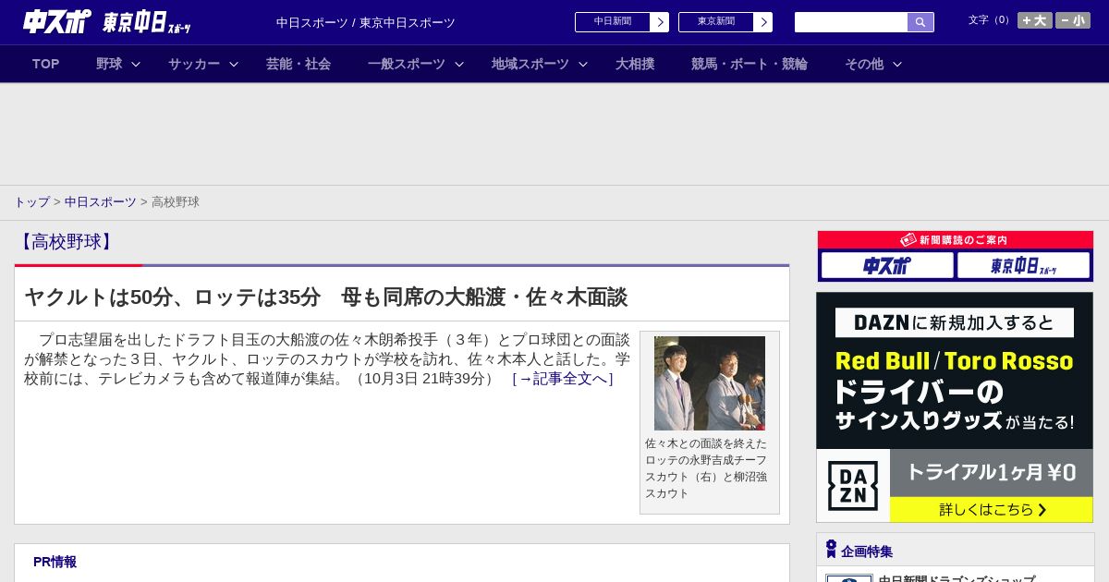Screen dimensions: 1109x582
Task: Expand the サッカー dropdown chevron
Action: (x=234, y=65)
